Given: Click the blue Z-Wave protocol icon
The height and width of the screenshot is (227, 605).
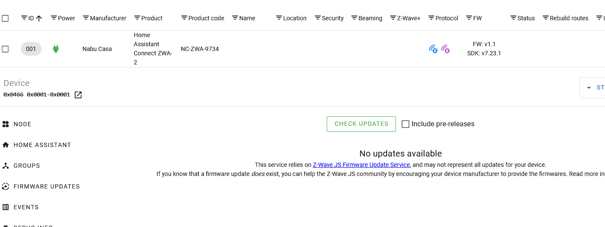Looking at the screenshot, I should (x=433, y=49).
